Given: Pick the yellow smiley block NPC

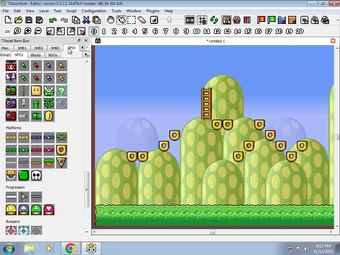Looking at the screenshot, I should (36, 91).
